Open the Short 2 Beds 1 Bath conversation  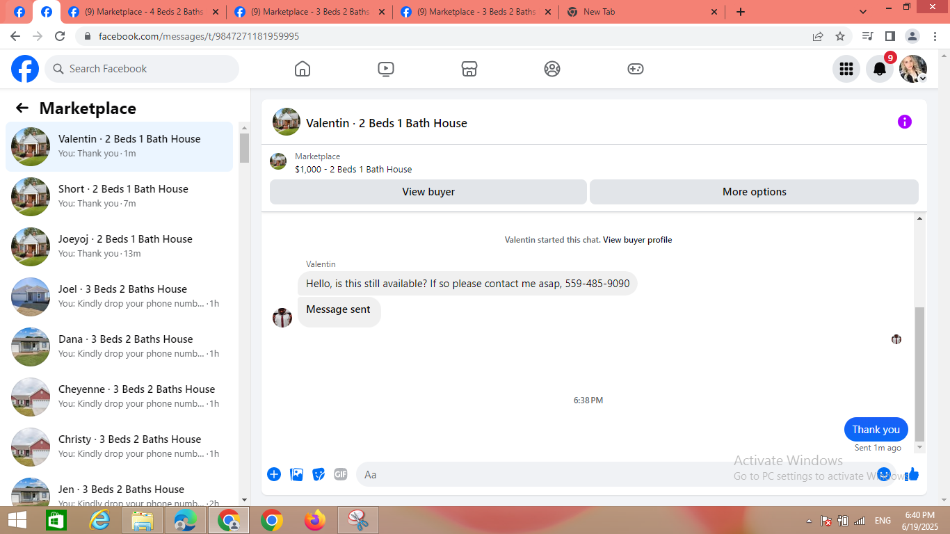119,197
